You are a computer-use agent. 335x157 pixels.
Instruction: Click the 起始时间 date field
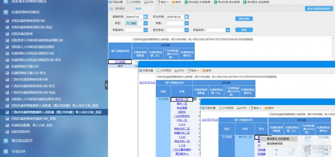(134, 17)
